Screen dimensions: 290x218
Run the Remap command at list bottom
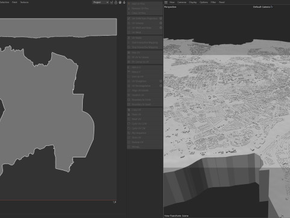coord(145,147)
